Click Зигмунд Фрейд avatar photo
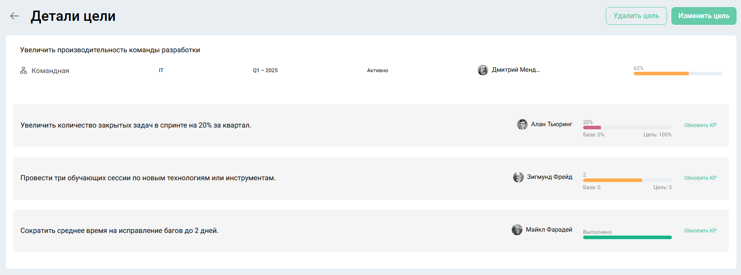The image size is (741, 275). point(518,177)
